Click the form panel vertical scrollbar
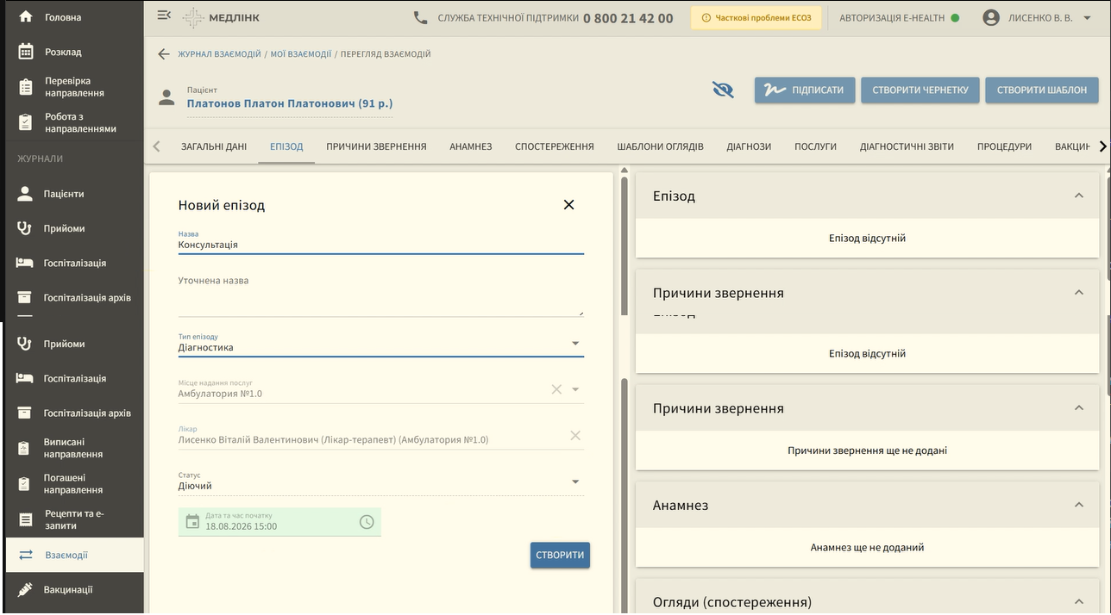The width and height of the screenshot is (1111, 615). tap(625, 245)
